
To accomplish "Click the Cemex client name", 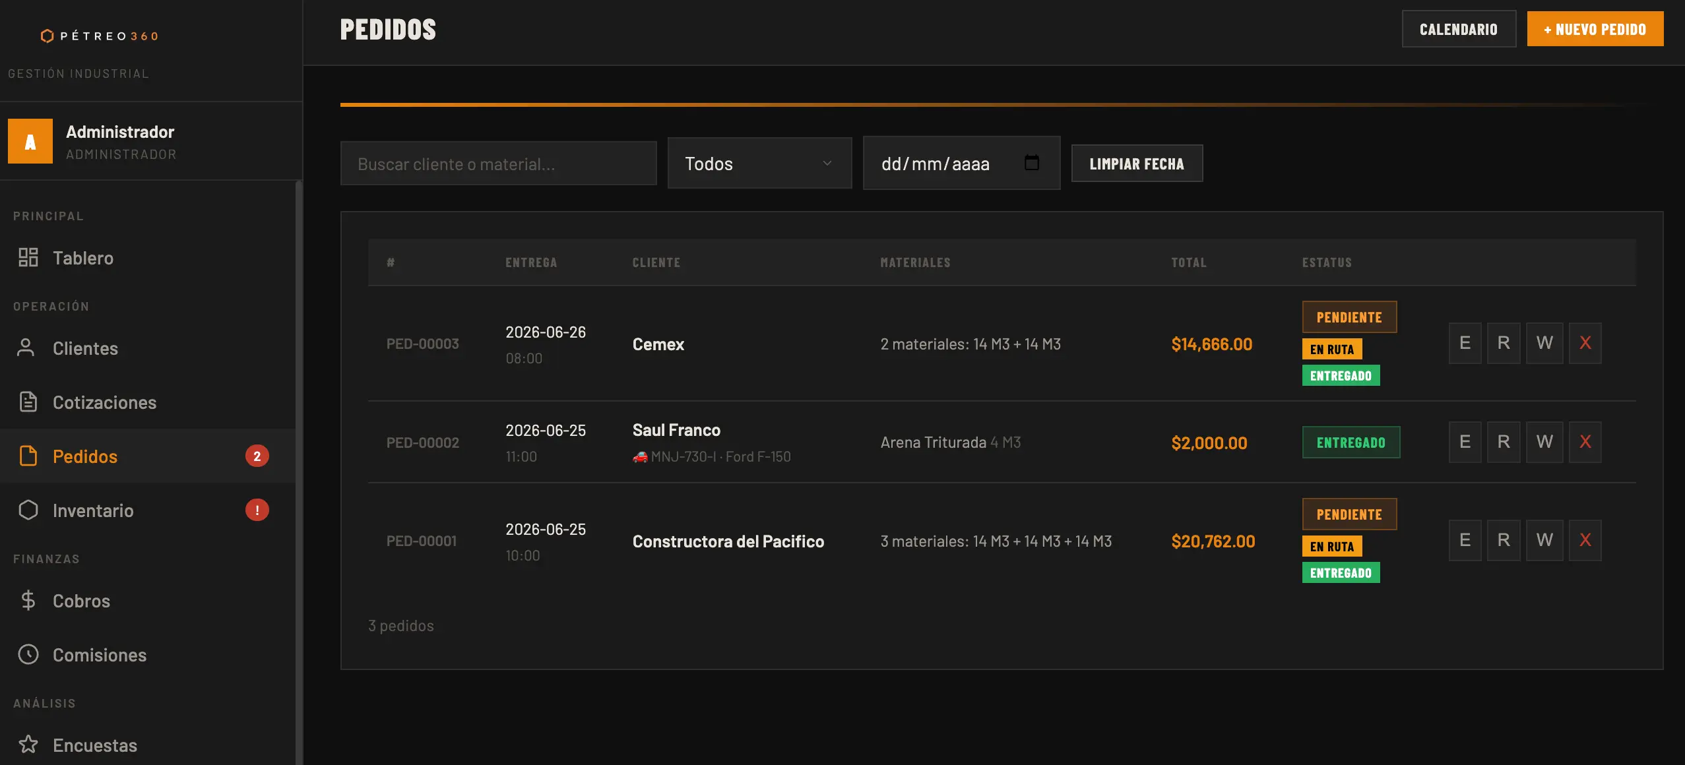I will (x=658, y=344).
